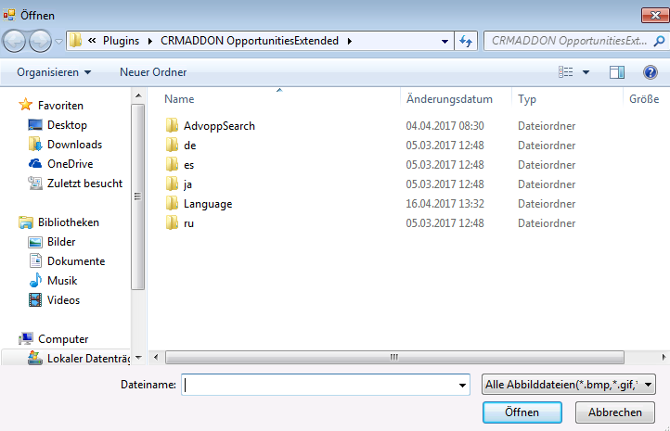The image size is (670, 431).
Task: Click the blue help question mark icon
Action: [x=650, y=71]
